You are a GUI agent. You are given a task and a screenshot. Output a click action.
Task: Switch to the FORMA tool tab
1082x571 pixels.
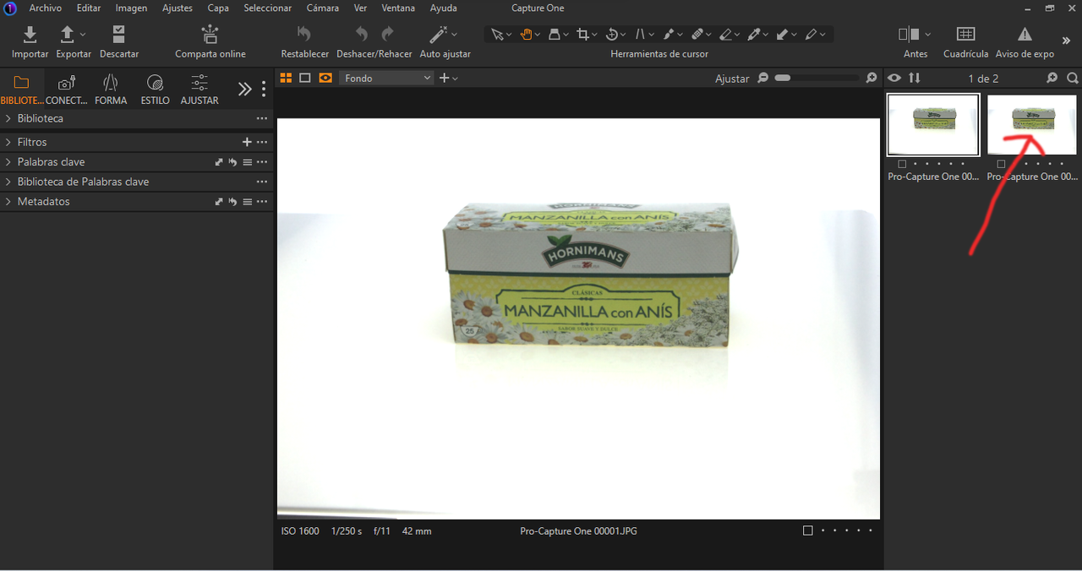click(111, 90)
